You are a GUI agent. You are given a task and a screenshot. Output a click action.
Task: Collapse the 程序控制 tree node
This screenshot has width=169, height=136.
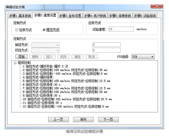[x=15, y=63]
